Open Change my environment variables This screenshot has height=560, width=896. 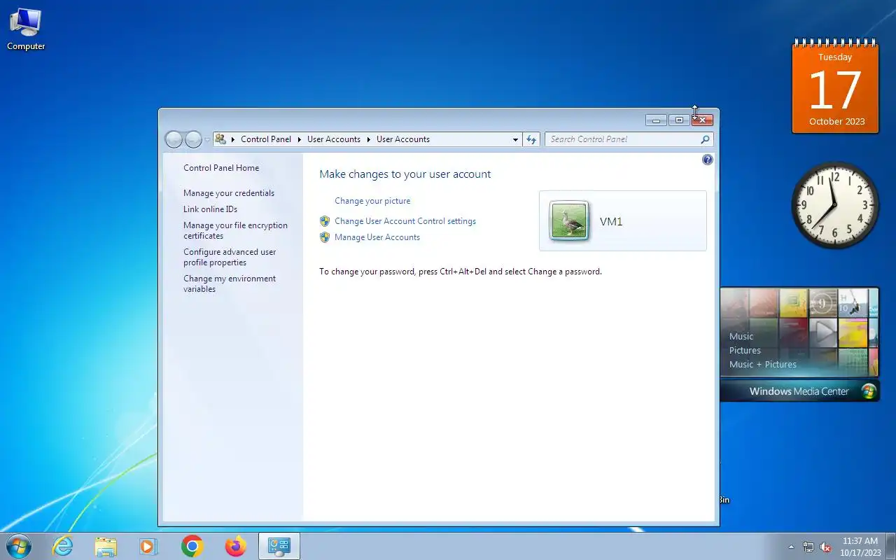click(230, 283)
